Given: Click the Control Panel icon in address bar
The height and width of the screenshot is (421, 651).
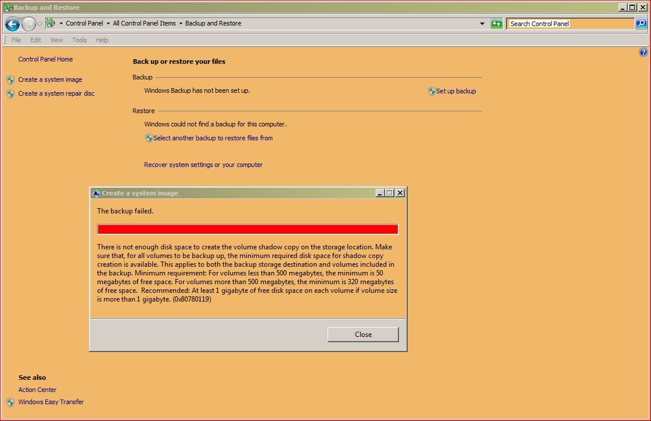Looking at the screenshot, I should point(51,23).
